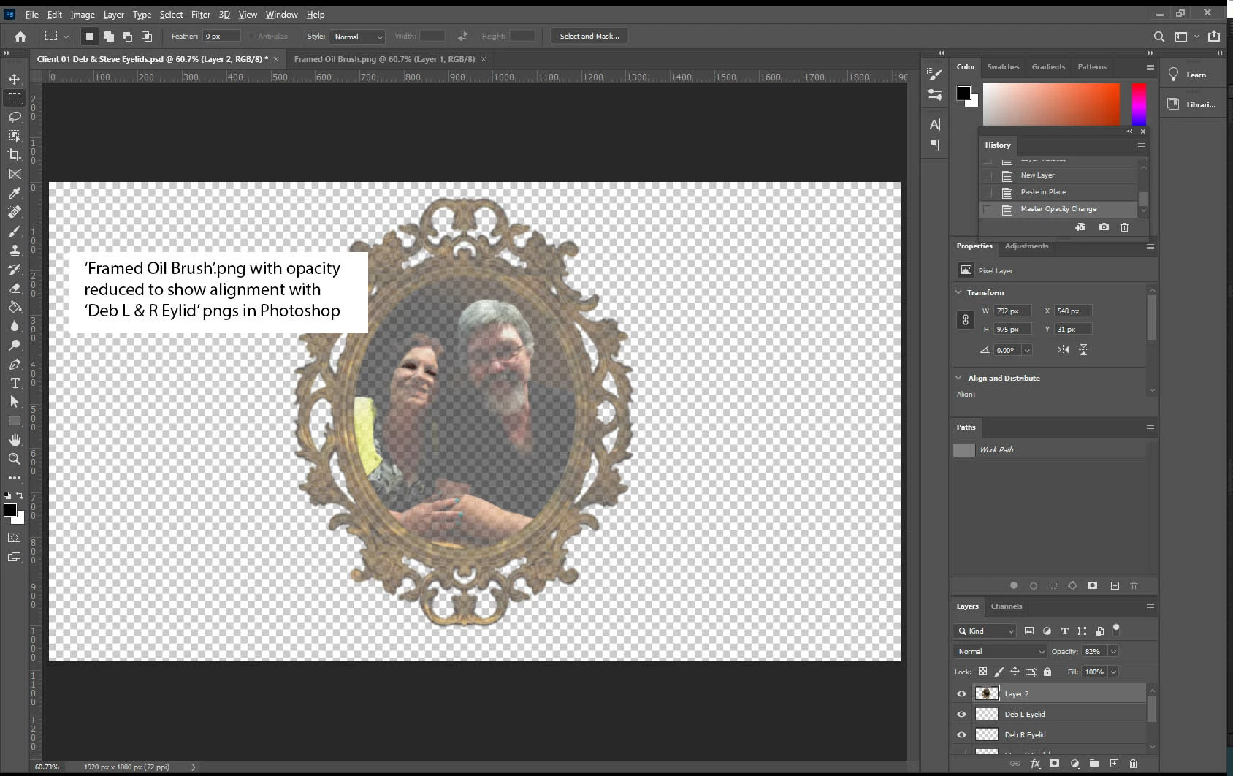Select the History Brush tool
Image resolution: width=1233 pixels, height=776 pixels.
point(15,269)
